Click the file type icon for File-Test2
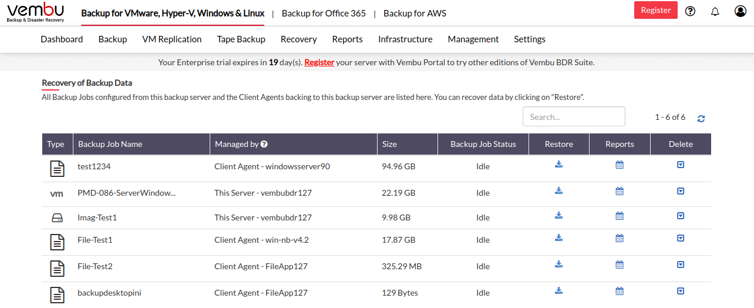 pyautogui.click(x=57, y=268)
